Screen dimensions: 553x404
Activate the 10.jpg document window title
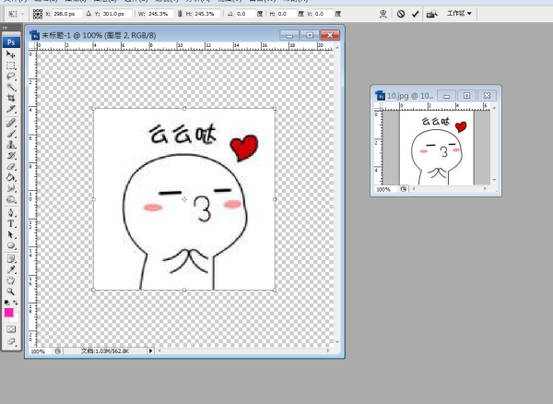pos(409,95)
